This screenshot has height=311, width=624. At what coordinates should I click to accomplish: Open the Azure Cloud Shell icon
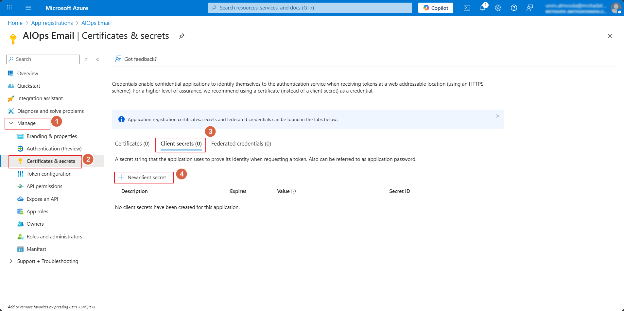467,8
